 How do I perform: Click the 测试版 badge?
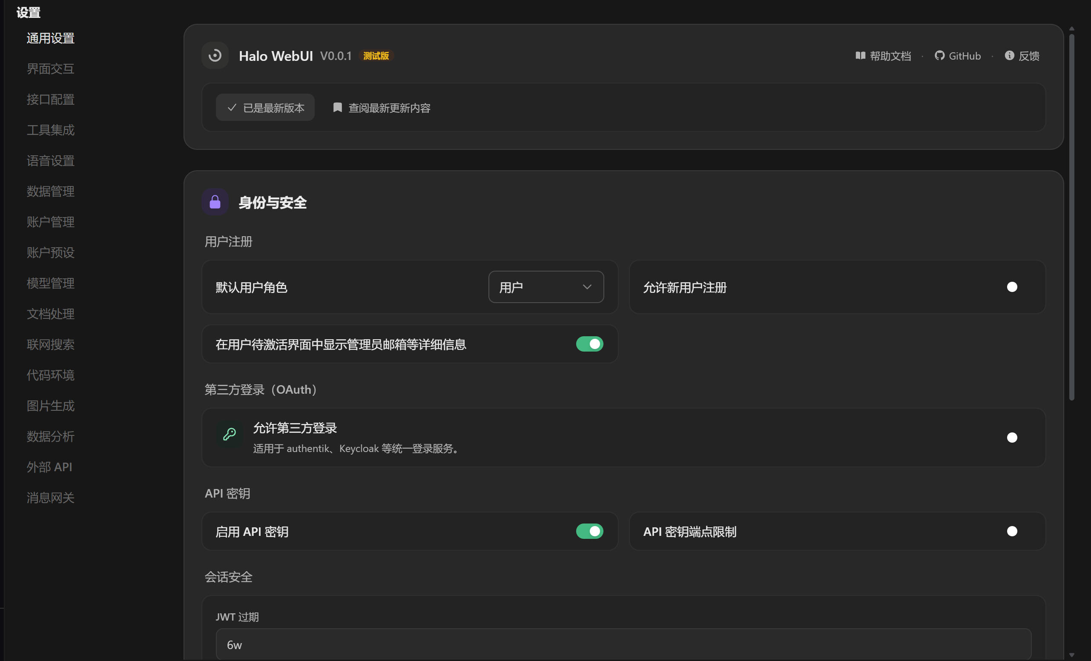click(x=376, y=56)
